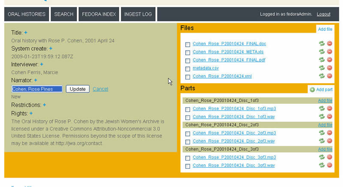
Task: Open the Ingest Log tab
Action: click(x=138, y=14)
